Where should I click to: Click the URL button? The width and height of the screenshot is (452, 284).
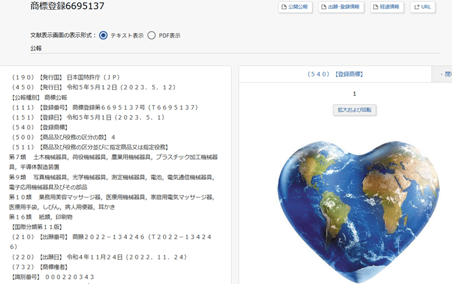pos(422,7)
